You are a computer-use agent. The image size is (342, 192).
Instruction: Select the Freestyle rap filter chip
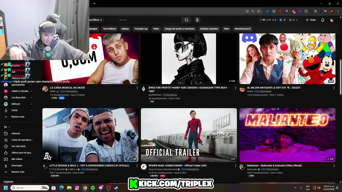coord(141,29)
